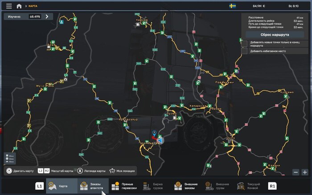The width and height of the screenshot is (312, 195).
Task: Enable adding new points only at route end
Action: 245,43
